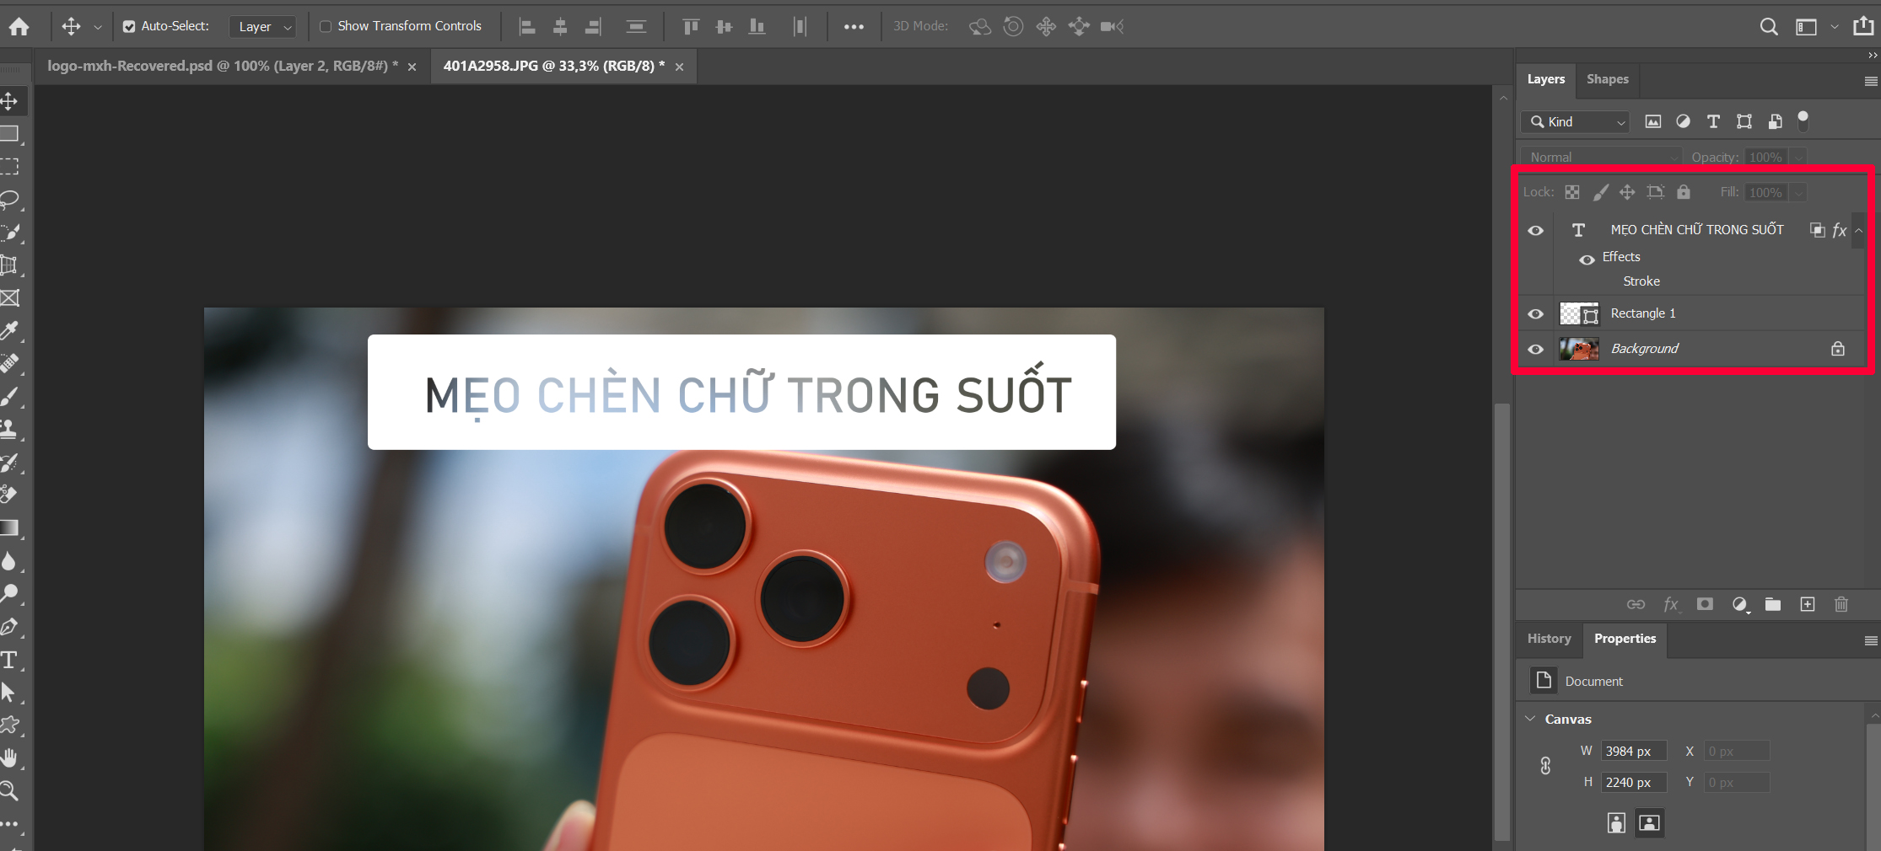
Task: Click the Link layers chain icon
Action: tap(1636, 604)
